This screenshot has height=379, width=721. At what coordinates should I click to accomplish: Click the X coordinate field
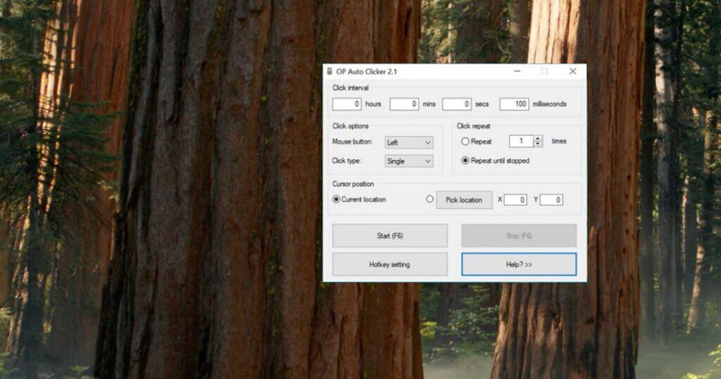pyautogui.click(x=515, y=200)
